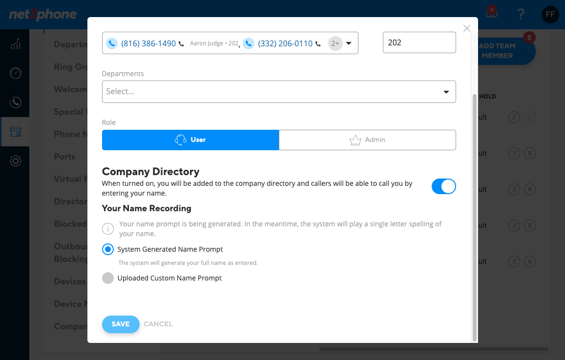The width and height of the screenshot is (565, 360).
Task: Open the Welcome menu item in the sidebar
Action: click(70, 89)
